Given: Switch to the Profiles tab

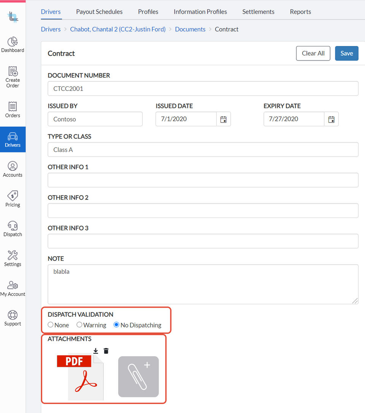Looking at the screenshot, I should 148,12.
